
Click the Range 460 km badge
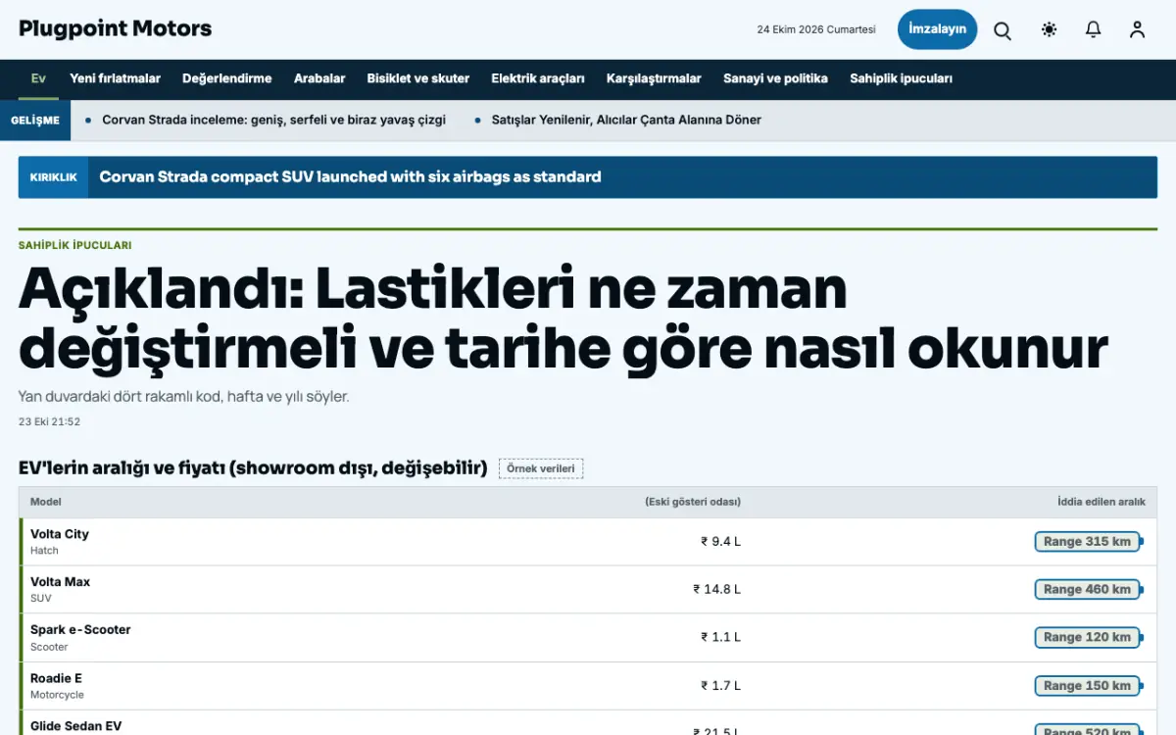coord(1088,590)
